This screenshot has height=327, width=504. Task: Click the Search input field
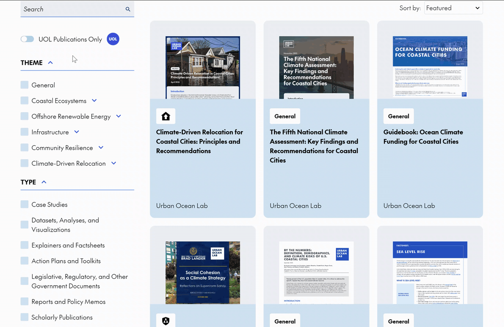(73, 9)
